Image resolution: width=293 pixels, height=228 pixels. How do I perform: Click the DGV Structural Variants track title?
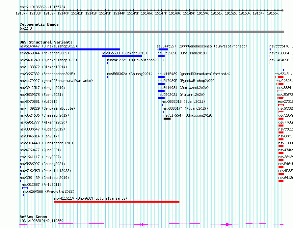coord(46,42)
